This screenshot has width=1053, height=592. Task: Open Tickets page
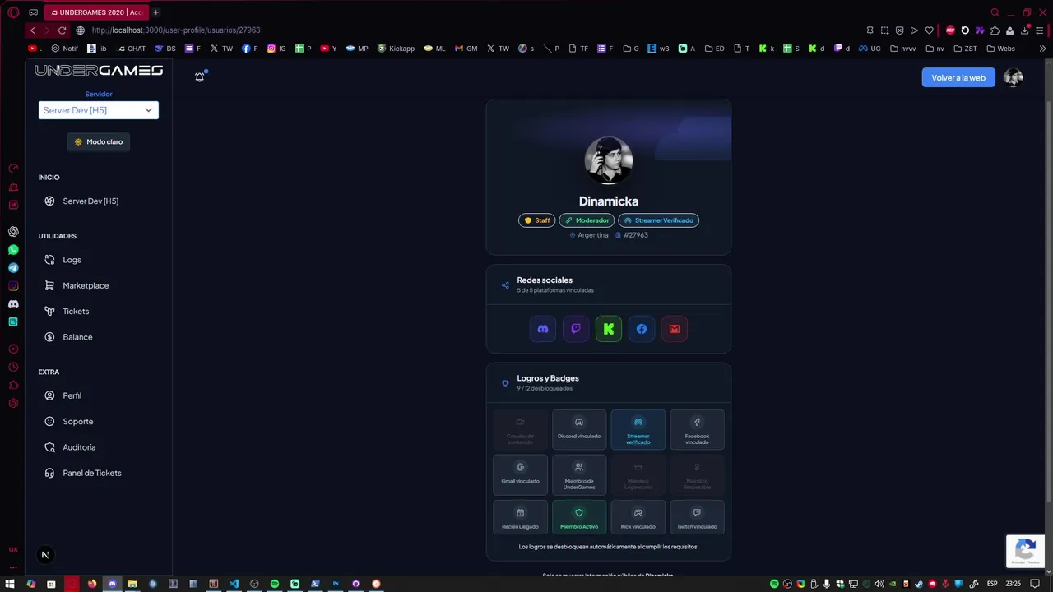pyautogui.click(x=76, y=312)
